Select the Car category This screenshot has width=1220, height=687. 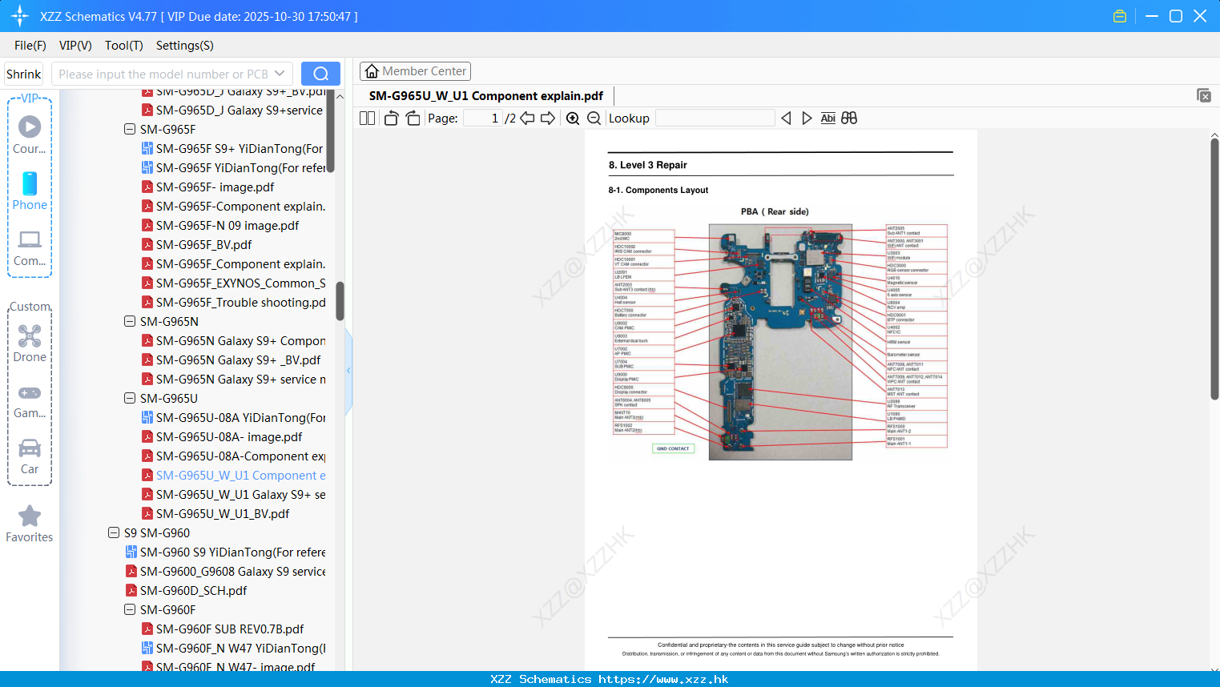coord(30,457)
